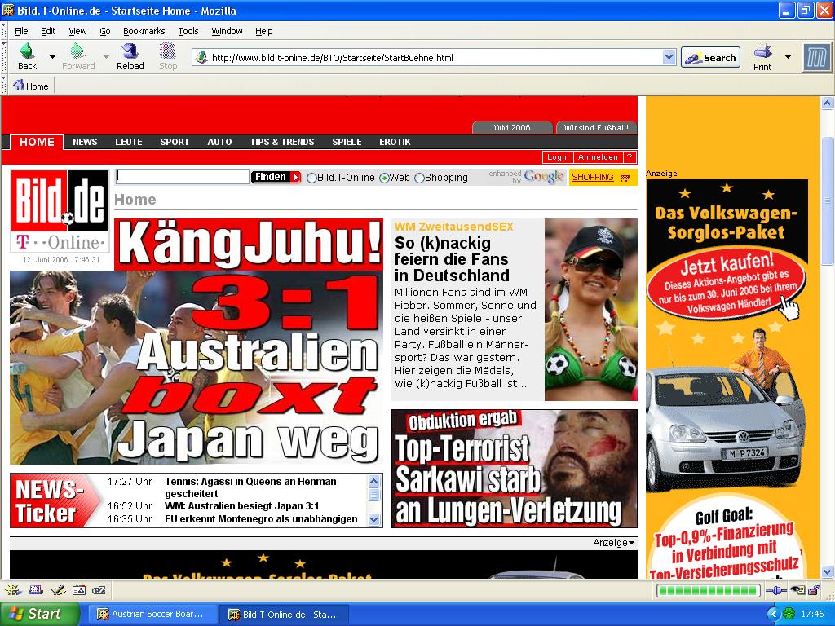The image size is (835, 626).
Task: Click the Back button dropdown arrow
Action: pos(52,56)
